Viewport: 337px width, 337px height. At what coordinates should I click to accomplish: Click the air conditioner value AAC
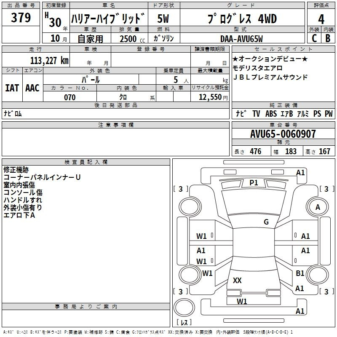point(32,88)
